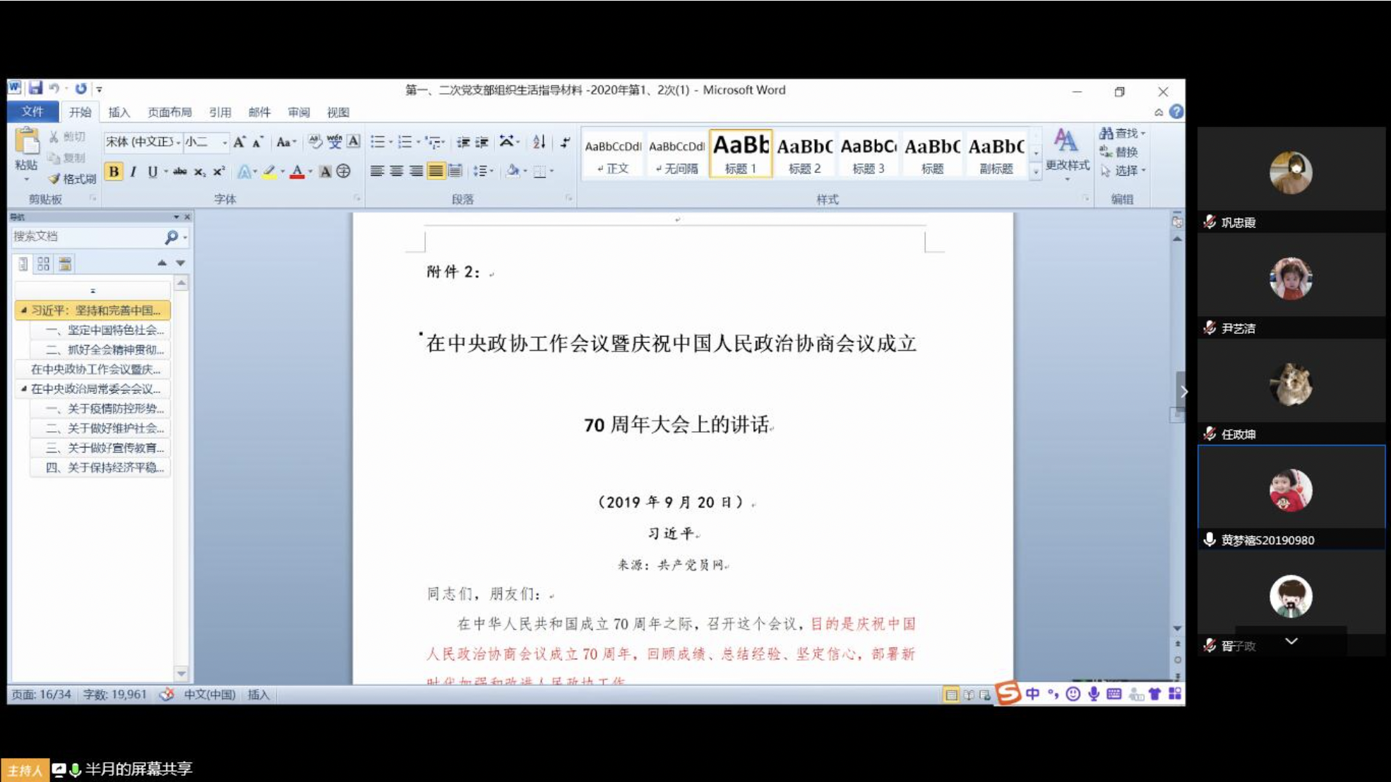Toggle bold formatting

(114, 171)
